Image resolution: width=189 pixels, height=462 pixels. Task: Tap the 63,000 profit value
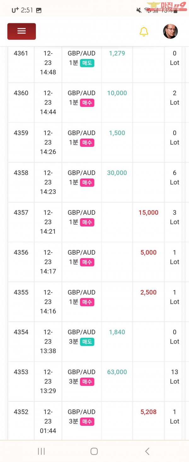117,372
